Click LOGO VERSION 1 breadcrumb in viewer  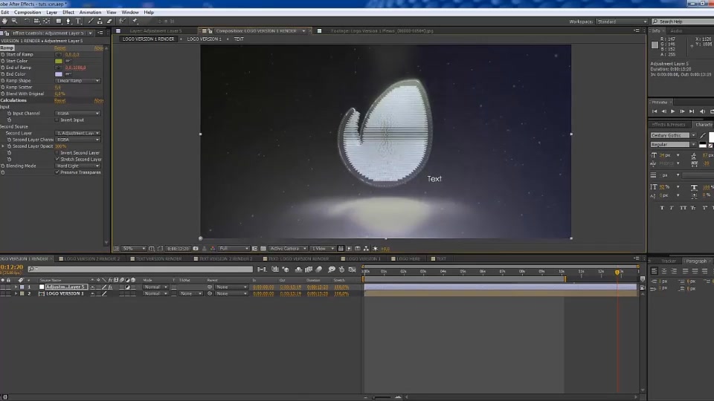pos(204,39)
